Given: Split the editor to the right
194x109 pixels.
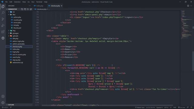Looking at the screenshot, I should [188, 6].
